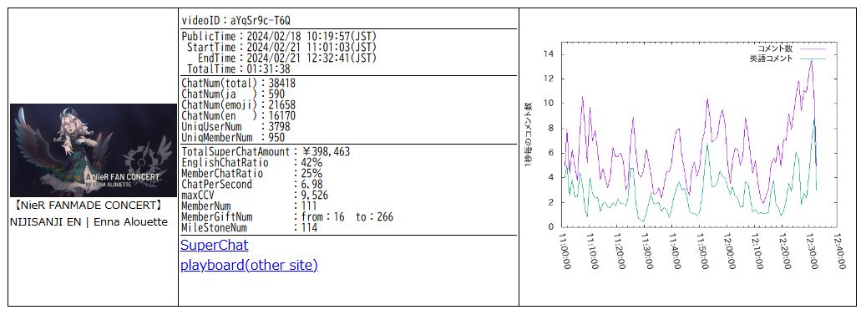Click the ChatPerSecond 6.98 row
The image size is (866, 320).
[252, 185]
